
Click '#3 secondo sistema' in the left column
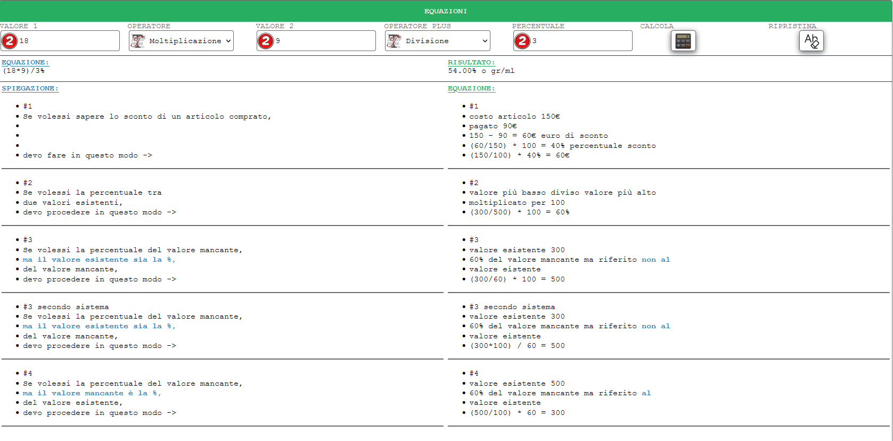tap(66, 307)
